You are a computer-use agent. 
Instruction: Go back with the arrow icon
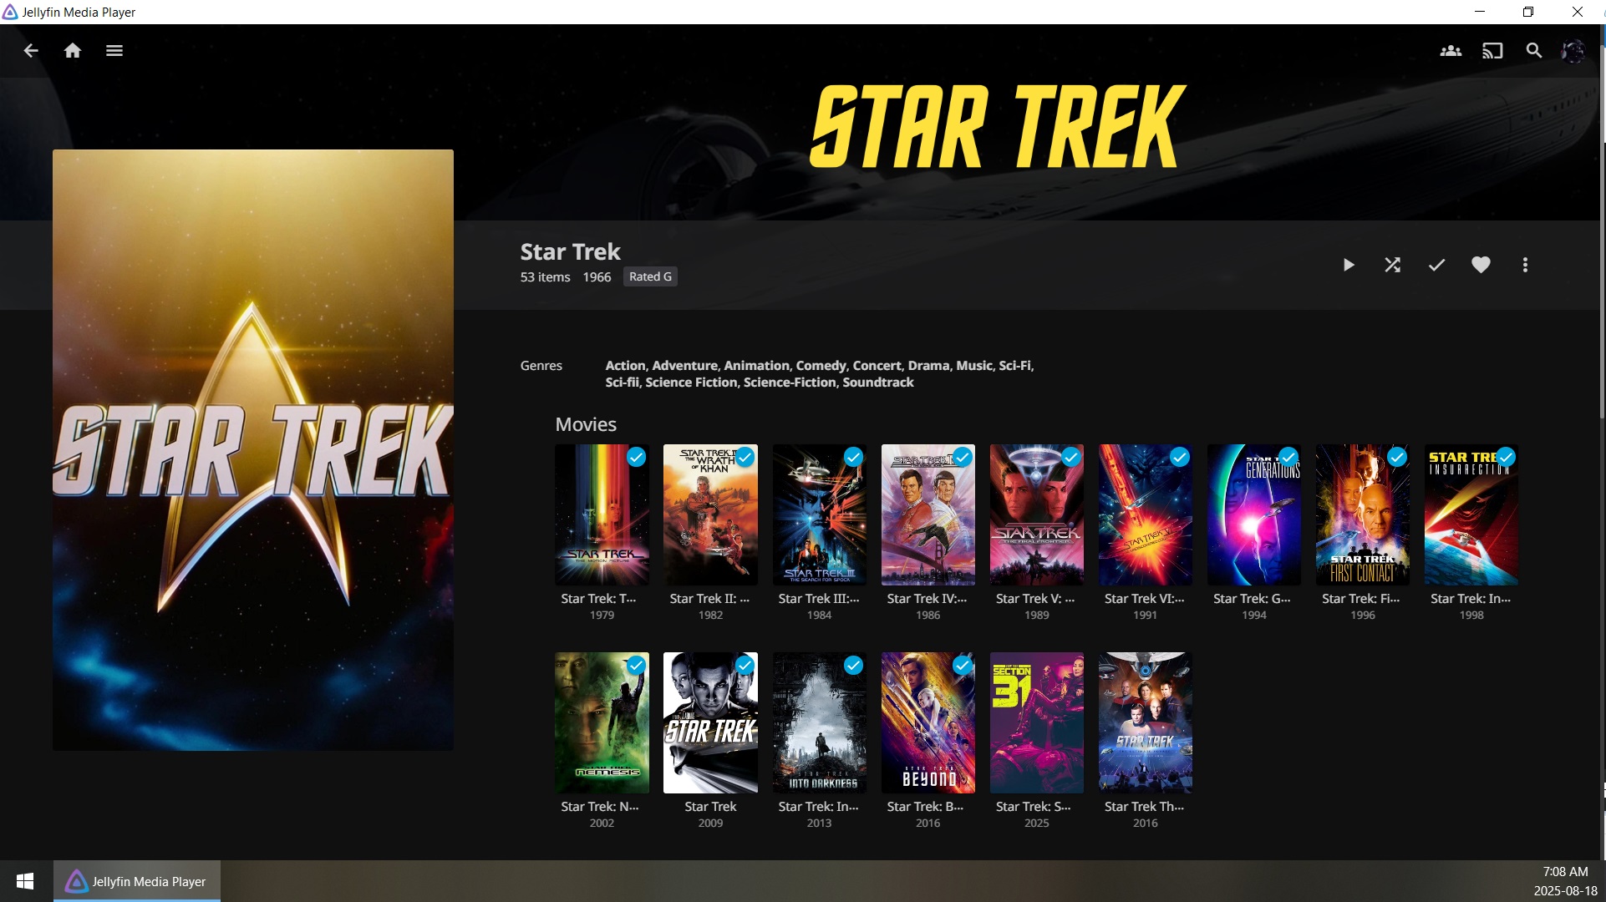[31, 51]
